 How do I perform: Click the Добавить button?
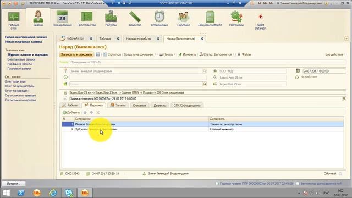pyautogui.click(x=71, y=112)
